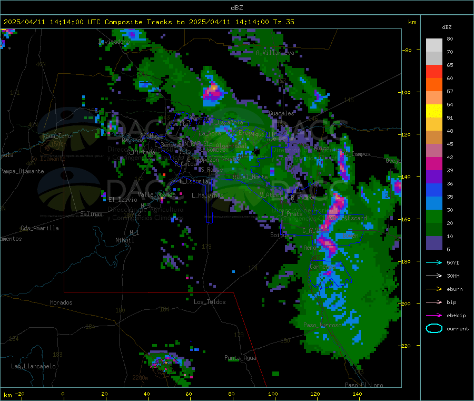Click the 'S_Pintada' place label
Screen dimensions: 474x401
pos(141,152)
